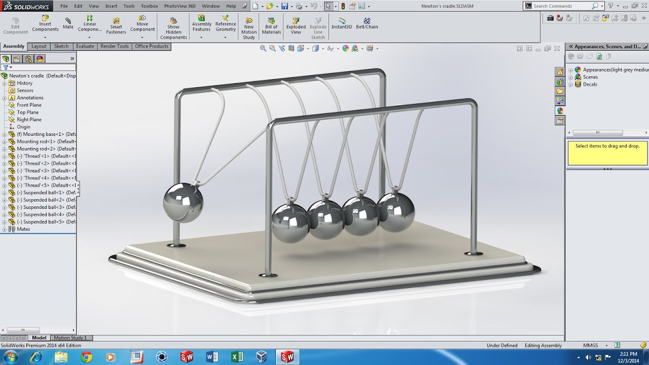This screenshot has width=649, height=365.
Task: Open the Insert menu
Action: click(111, 6)
